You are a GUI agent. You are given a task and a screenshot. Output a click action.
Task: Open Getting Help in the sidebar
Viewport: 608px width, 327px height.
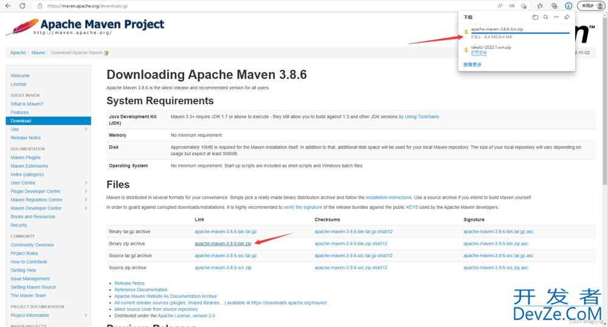[x=23, y=270]
